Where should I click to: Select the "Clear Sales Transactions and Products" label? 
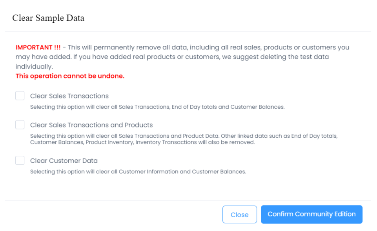(x=91, y=125)
